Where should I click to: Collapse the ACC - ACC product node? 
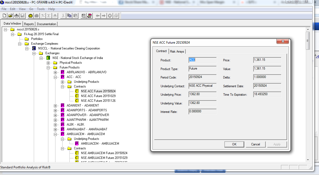pos(55,77)
